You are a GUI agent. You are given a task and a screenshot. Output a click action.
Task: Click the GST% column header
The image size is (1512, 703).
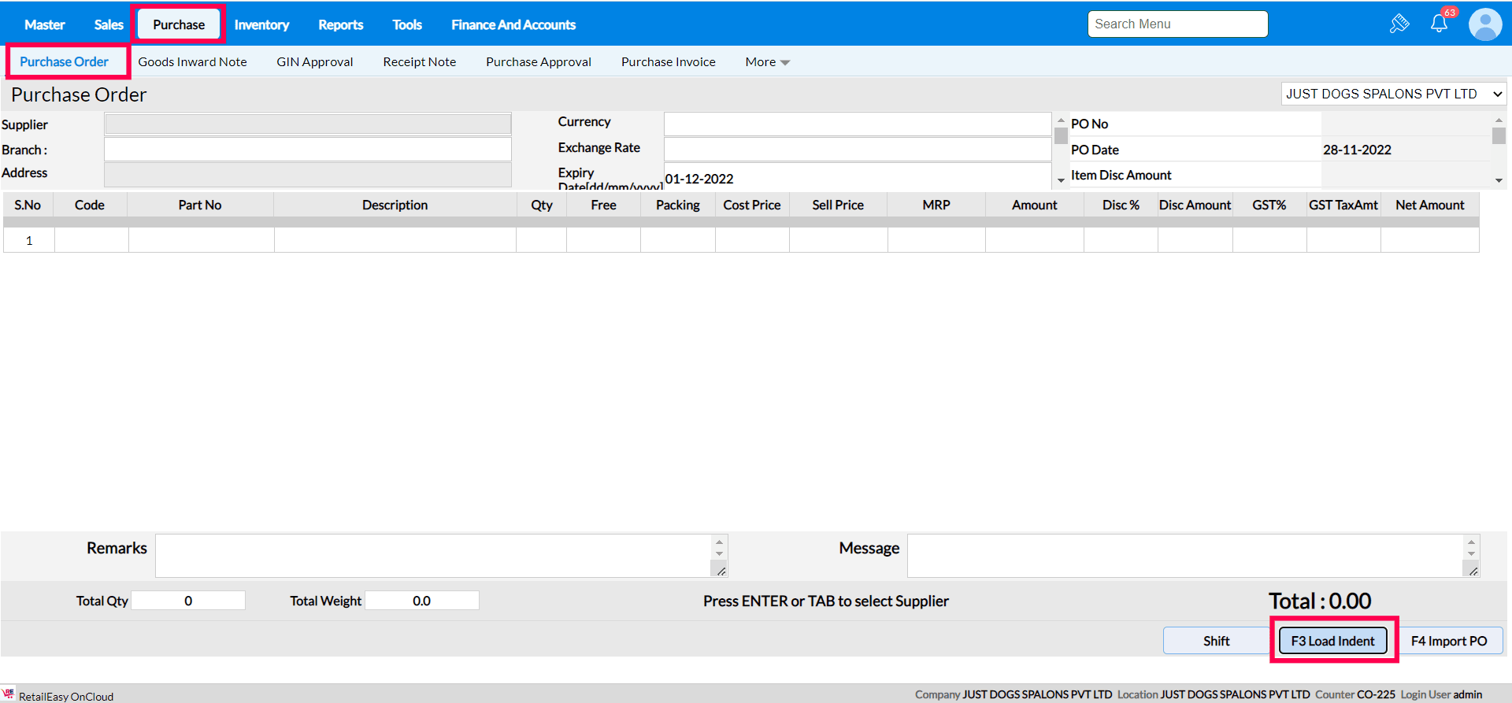(x=1269, y=205)
